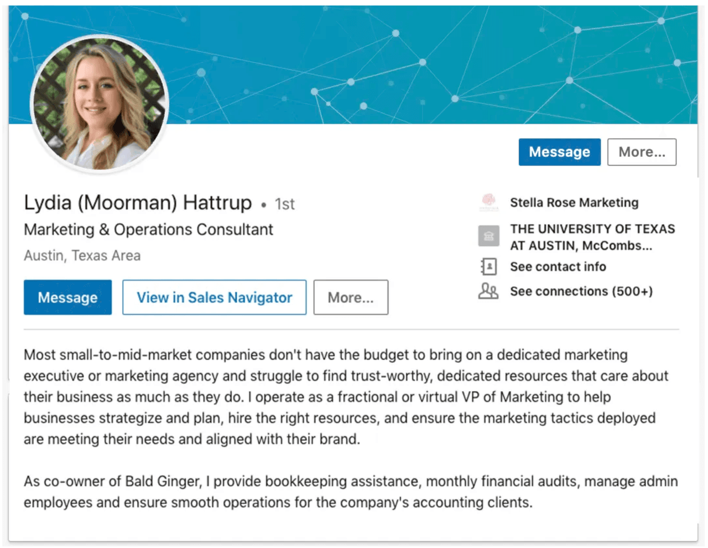Show See connections (500+) link
Image resolution: width=708 pixels, height=548 pixels.
point(581,291)
